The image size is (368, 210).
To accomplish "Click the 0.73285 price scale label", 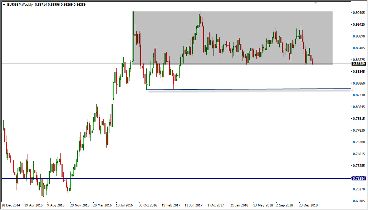I will click(359, 165).
